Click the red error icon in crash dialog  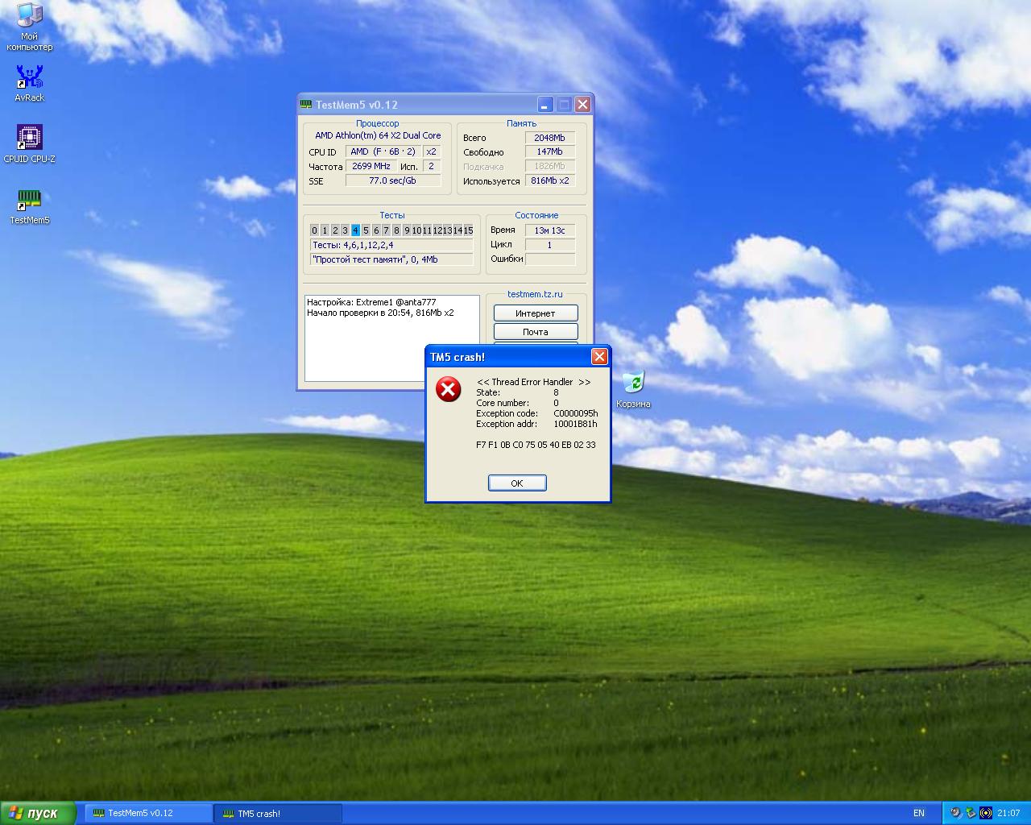(449, 390)
